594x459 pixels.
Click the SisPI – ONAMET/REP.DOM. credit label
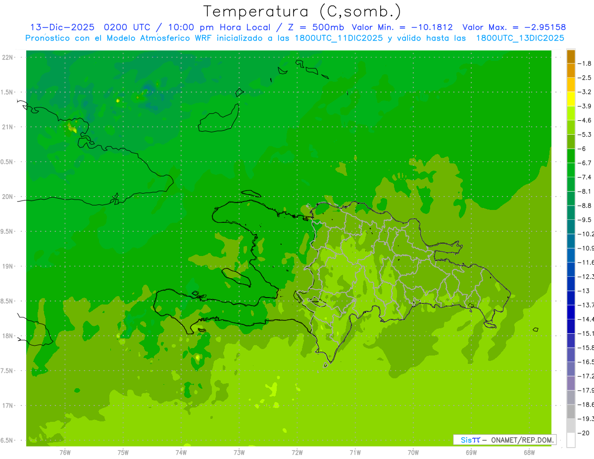(x=505, y=440)
